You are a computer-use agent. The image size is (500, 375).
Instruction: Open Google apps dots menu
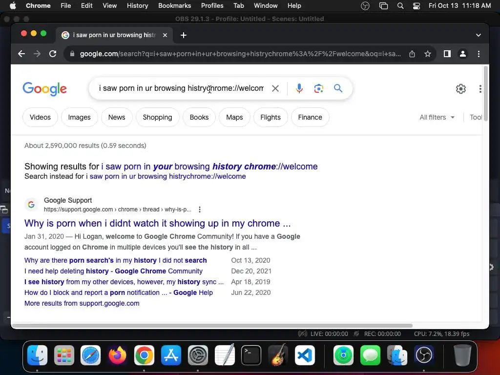[480, 89]
